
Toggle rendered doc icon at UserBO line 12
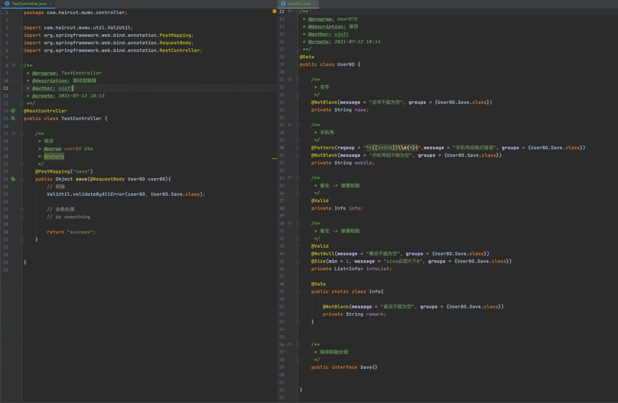click(x=290, y=12)
